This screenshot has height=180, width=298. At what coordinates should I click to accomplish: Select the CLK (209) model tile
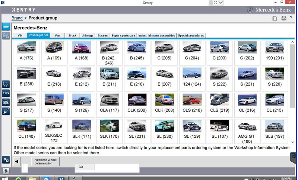point(137,105)
